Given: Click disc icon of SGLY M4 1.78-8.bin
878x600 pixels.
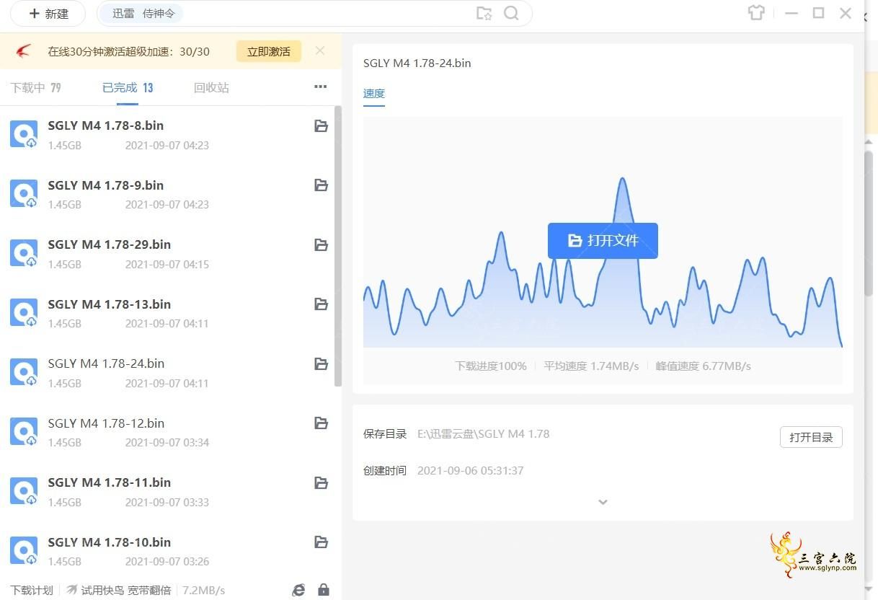Looking at the screenshot, I should click(24, 134).
